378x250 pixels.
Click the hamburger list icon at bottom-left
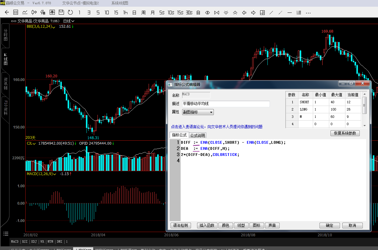click(x=5, y=234)
